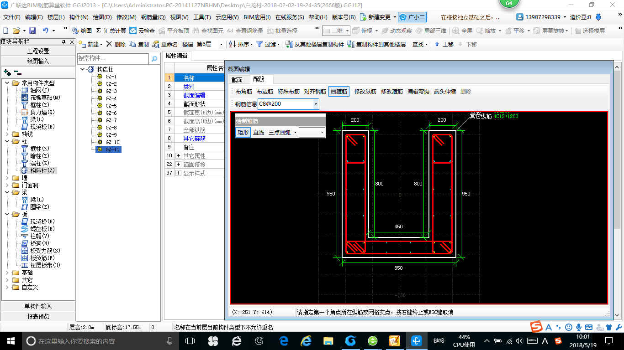Click 重命名 component button
This screenshot has width=624, height=350.
point(165,44)
